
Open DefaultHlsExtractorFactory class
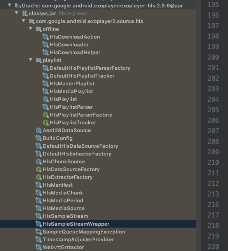[x=77, y=154]
